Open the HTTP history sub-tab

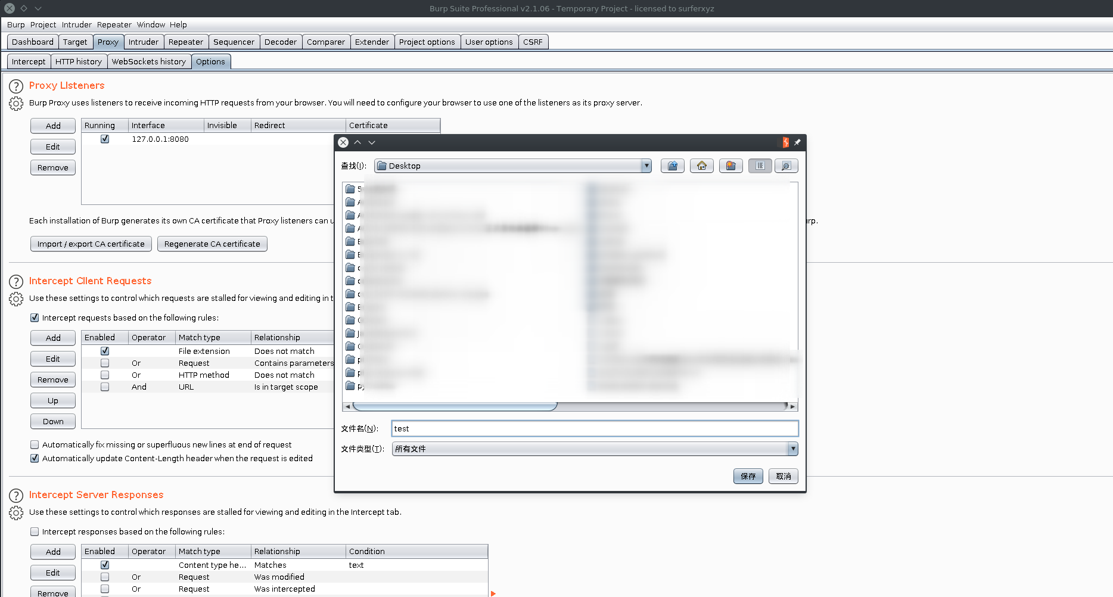point(79,61)
